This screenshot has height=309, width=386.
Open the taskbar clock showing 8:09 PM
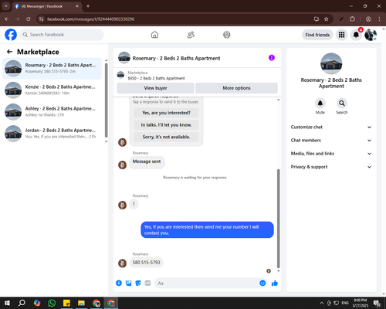361,303
